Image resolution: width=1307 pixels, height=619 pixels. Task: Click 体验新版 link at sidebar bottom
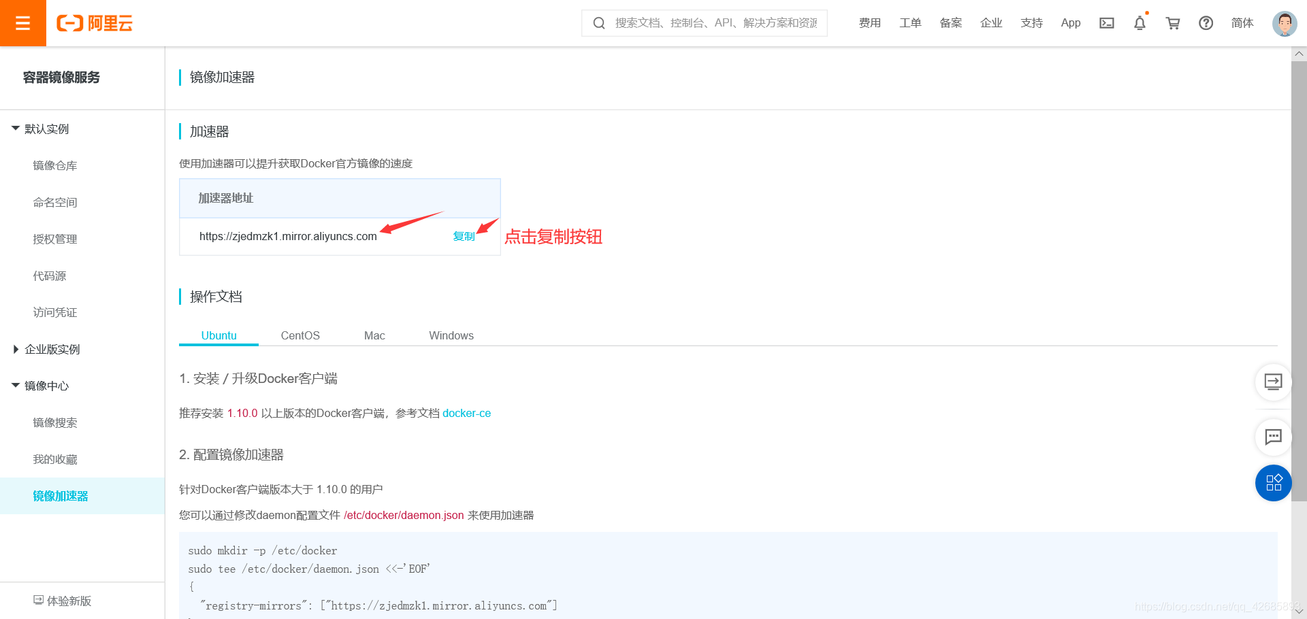click(x=69, y=601)
